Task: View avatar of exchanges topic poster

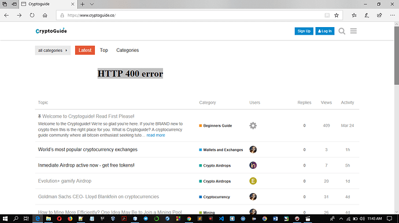Action: pos(253,149)
